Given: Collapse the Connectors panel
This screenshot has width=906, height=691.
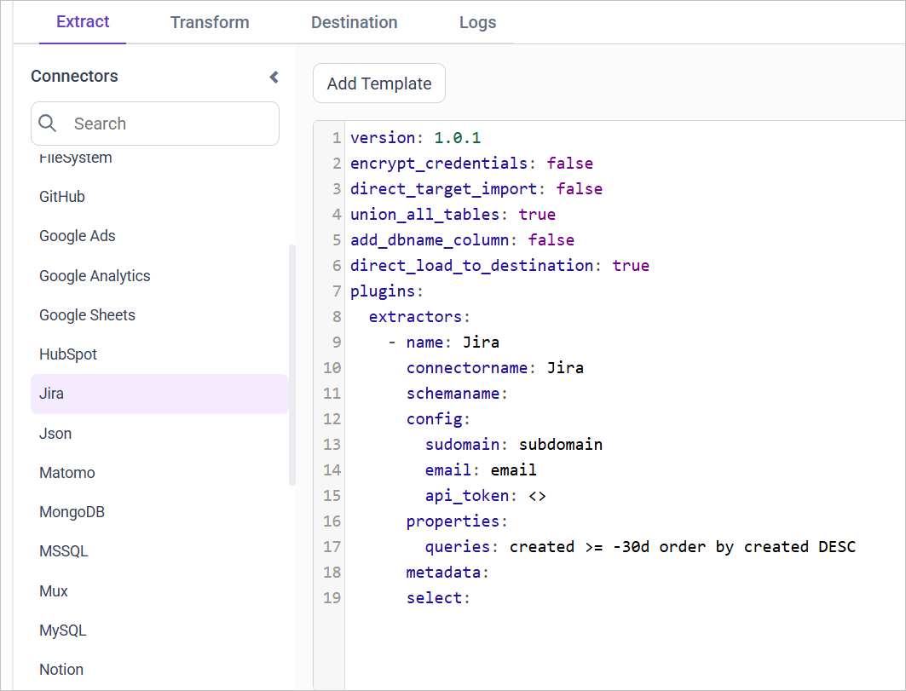Looking at the screenshot, I should (273, 77).
